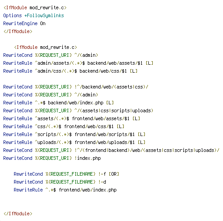Click the RewriteEngine On directive

click(24, 23)
